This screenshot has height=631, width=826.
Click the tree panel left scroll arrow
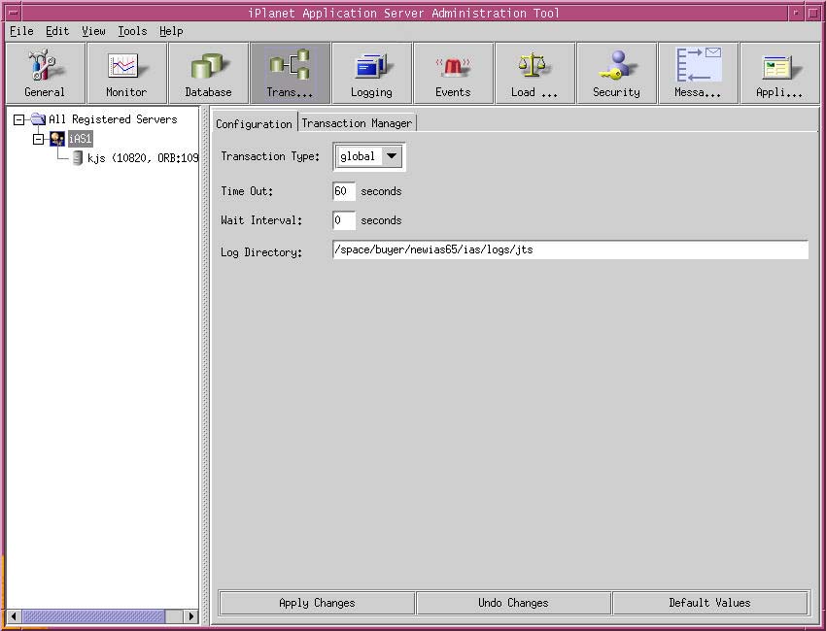pyautogui.click(x=14, y=615)
